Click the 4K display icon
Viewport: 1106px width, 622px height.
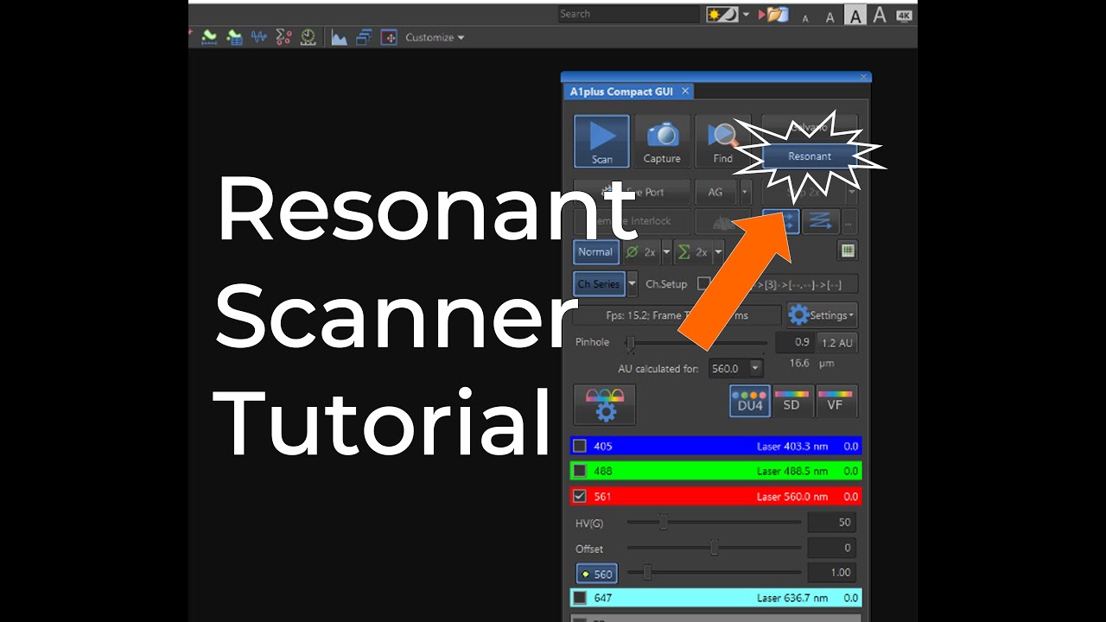pos(904,15)
